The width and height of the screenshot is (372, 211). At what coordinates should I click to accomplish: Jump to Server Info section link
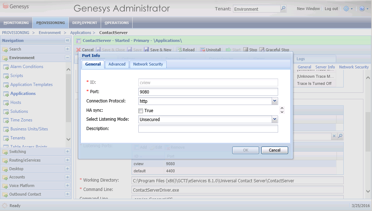[325, 67]
